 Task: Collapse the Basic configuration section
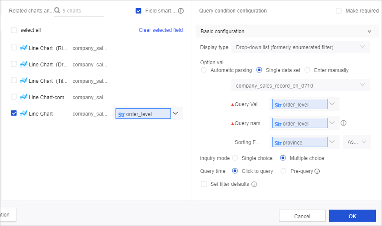[x=369, y=31]
